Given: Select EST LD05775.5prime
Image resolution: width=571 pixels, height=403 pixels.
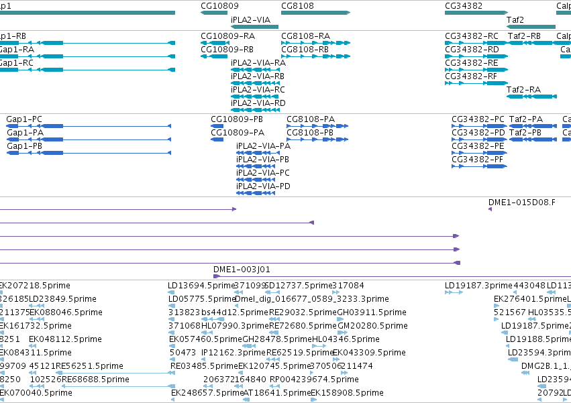Looking at the screenshot, I should [x=202, y=299].
